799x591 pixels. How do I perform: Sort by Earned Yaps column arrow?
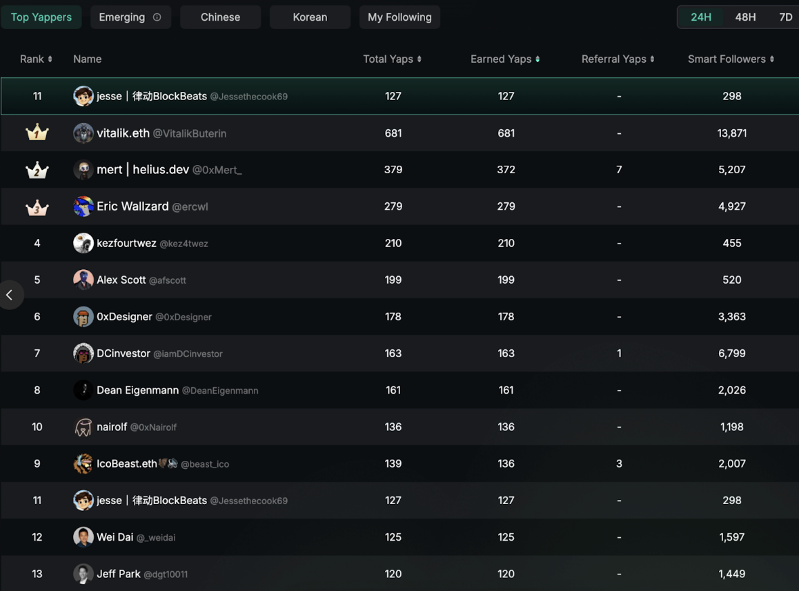537,59
